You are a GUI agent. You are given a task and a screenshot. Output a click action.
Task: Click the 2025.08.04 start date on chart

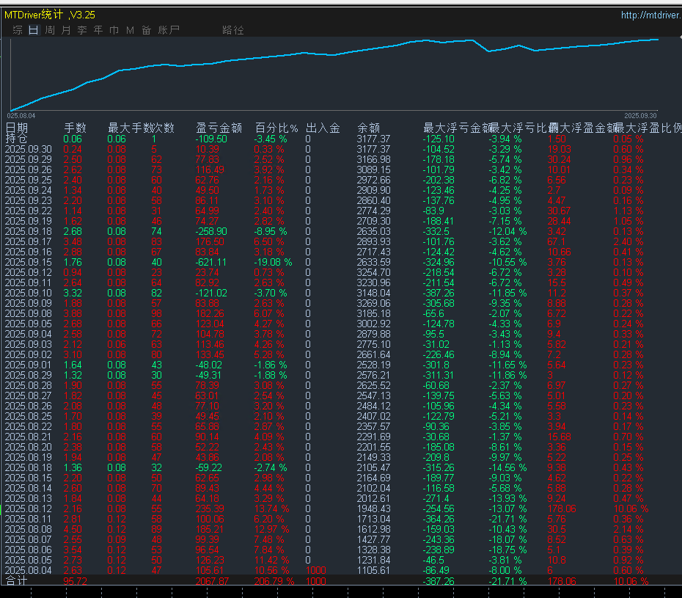(21, 116)
